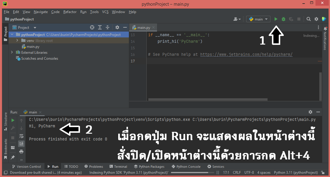330x177 pixels.
Task: Open Notifications bell in right sidebar
Action: [x=325, y=29]
